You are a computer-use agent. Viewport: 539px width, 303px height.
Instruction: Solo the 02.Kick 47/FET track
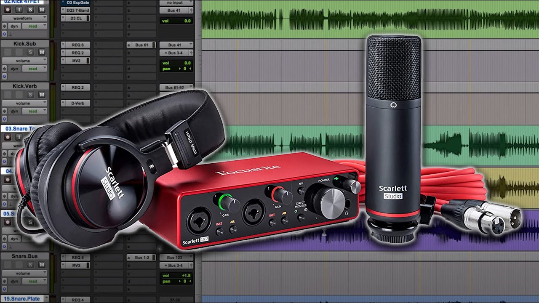pyautogui.click(x=30, y=10)
